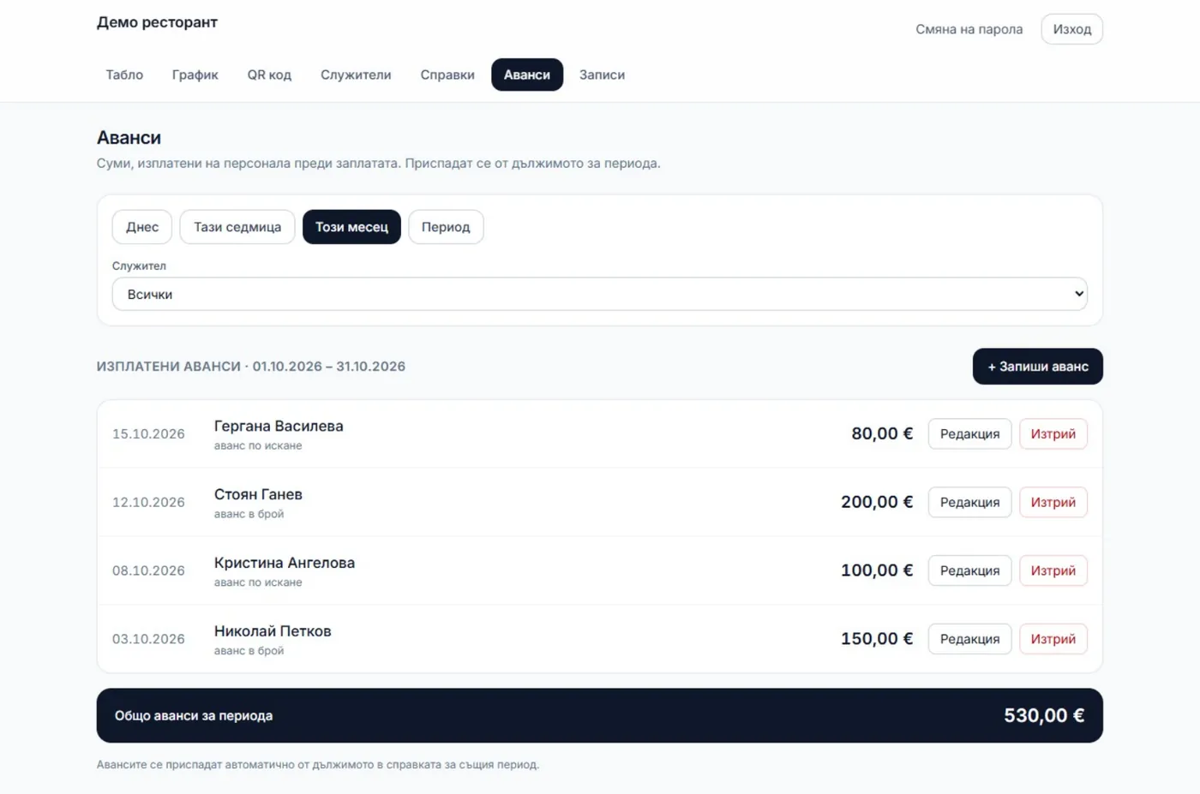
Task: Open the Табло tab
Action: click(x=124, y=75)
